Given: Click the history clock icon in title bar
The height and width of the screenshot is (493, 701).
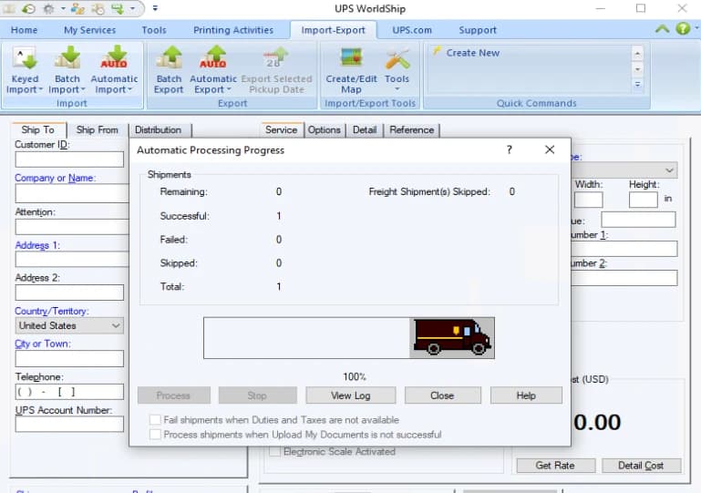Looking at the screenshot, I should pos(28,8).
